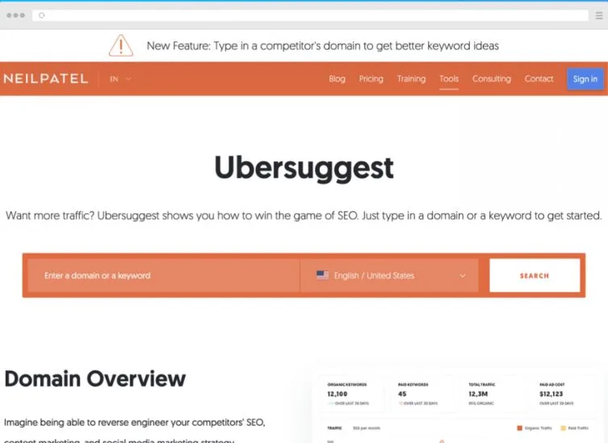Open the browser hamburger menu icon
Screen dimensions: 608x443
pyautogui.click(x=599, y=15)
